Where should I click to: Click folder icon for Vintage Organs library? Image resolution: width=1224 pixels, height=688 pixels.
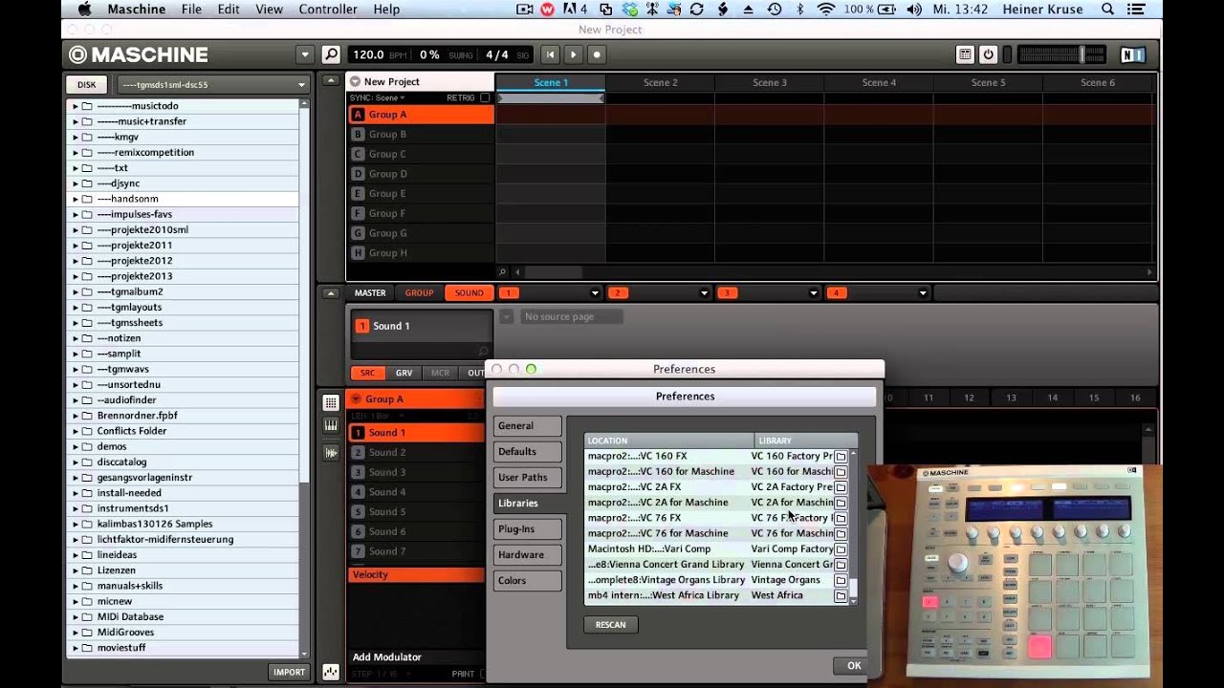click(x=841, y=580)
